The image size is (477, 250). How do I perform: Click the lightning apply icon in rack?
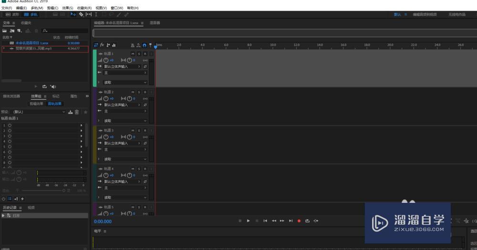tap(22, 199)
